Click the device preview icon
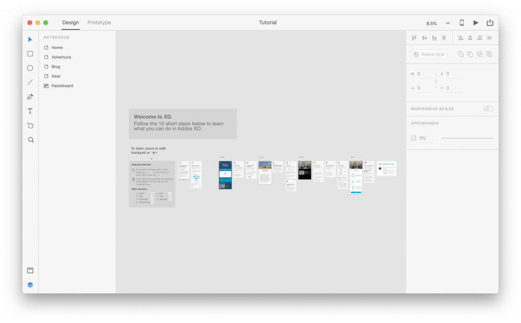This screenshot has height=323, width=521. tap(461, 22)
